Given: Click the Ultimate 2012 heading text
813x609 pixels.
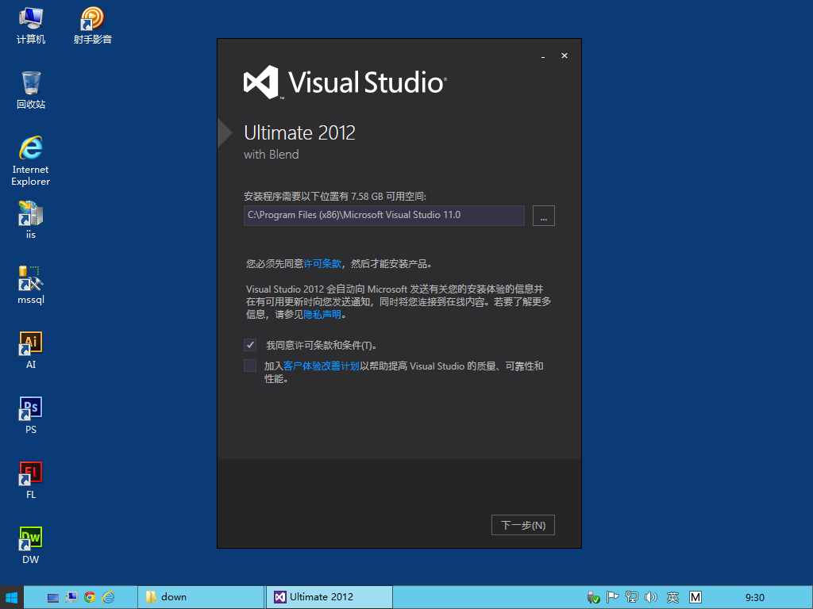Looking at the screenshot, I should [299, 133].
